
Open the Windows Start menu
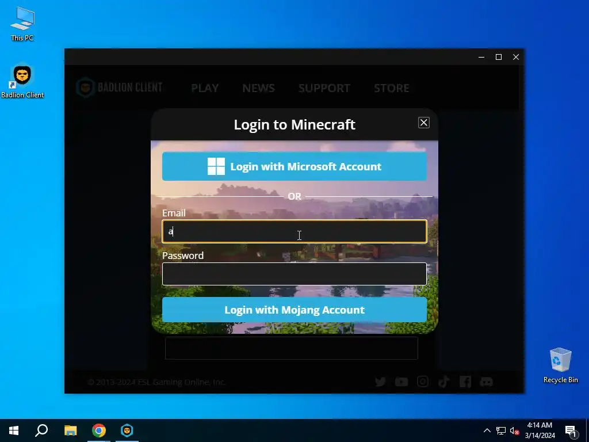(x=14, y=430)
